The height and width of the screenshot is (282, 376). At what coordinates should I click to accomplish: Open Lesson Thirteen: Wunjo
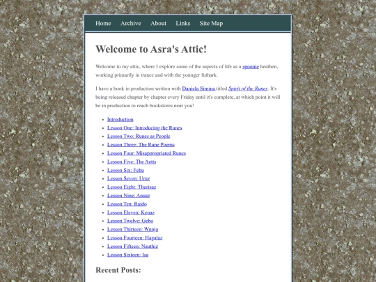[x=132, y=229]
